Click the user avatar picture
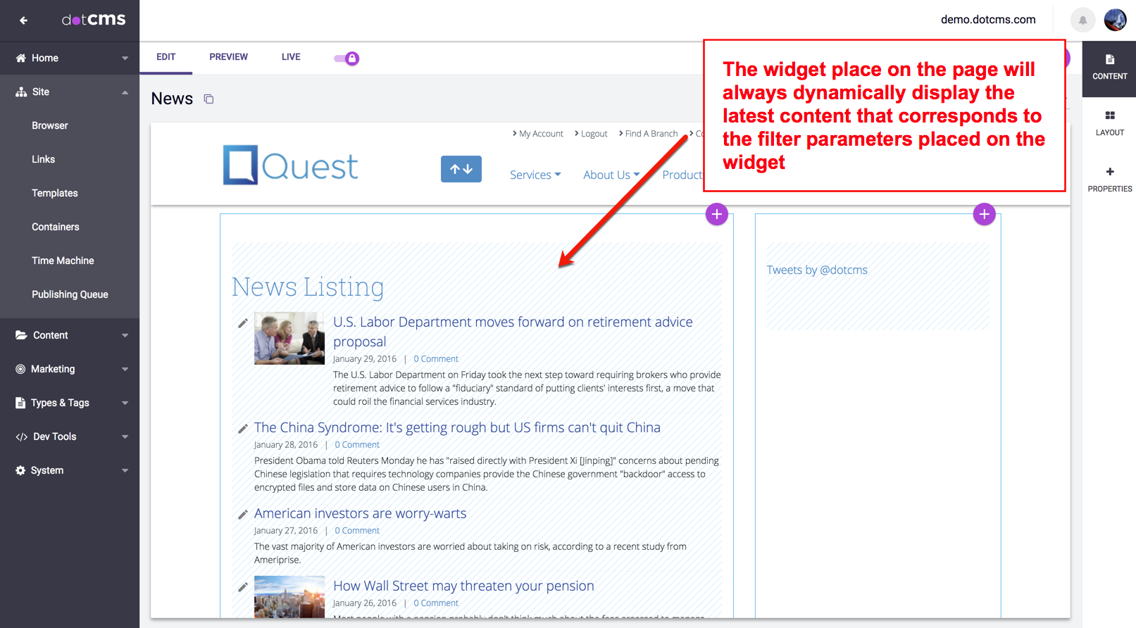 tap(1115, 20)
